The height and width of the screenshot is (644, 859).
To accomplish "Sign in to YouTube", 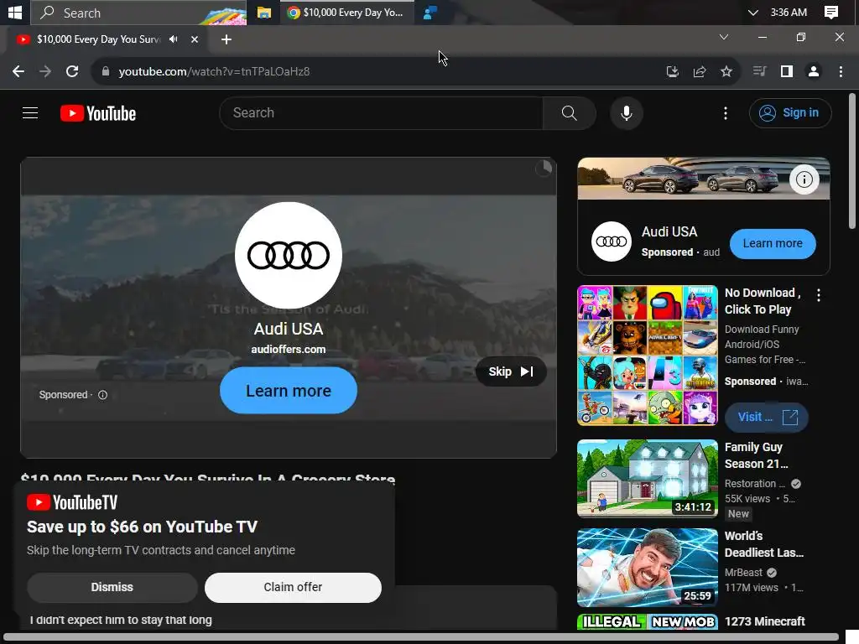I will point(789,113).
